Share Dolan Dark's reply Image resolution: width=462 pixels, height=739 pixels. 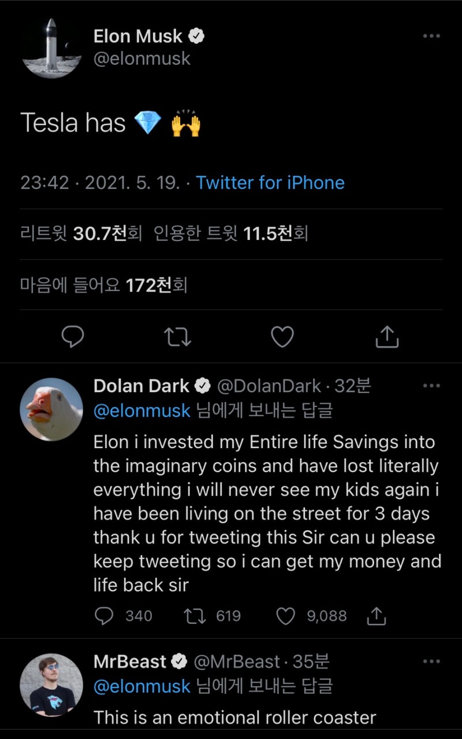pos(376,616)
